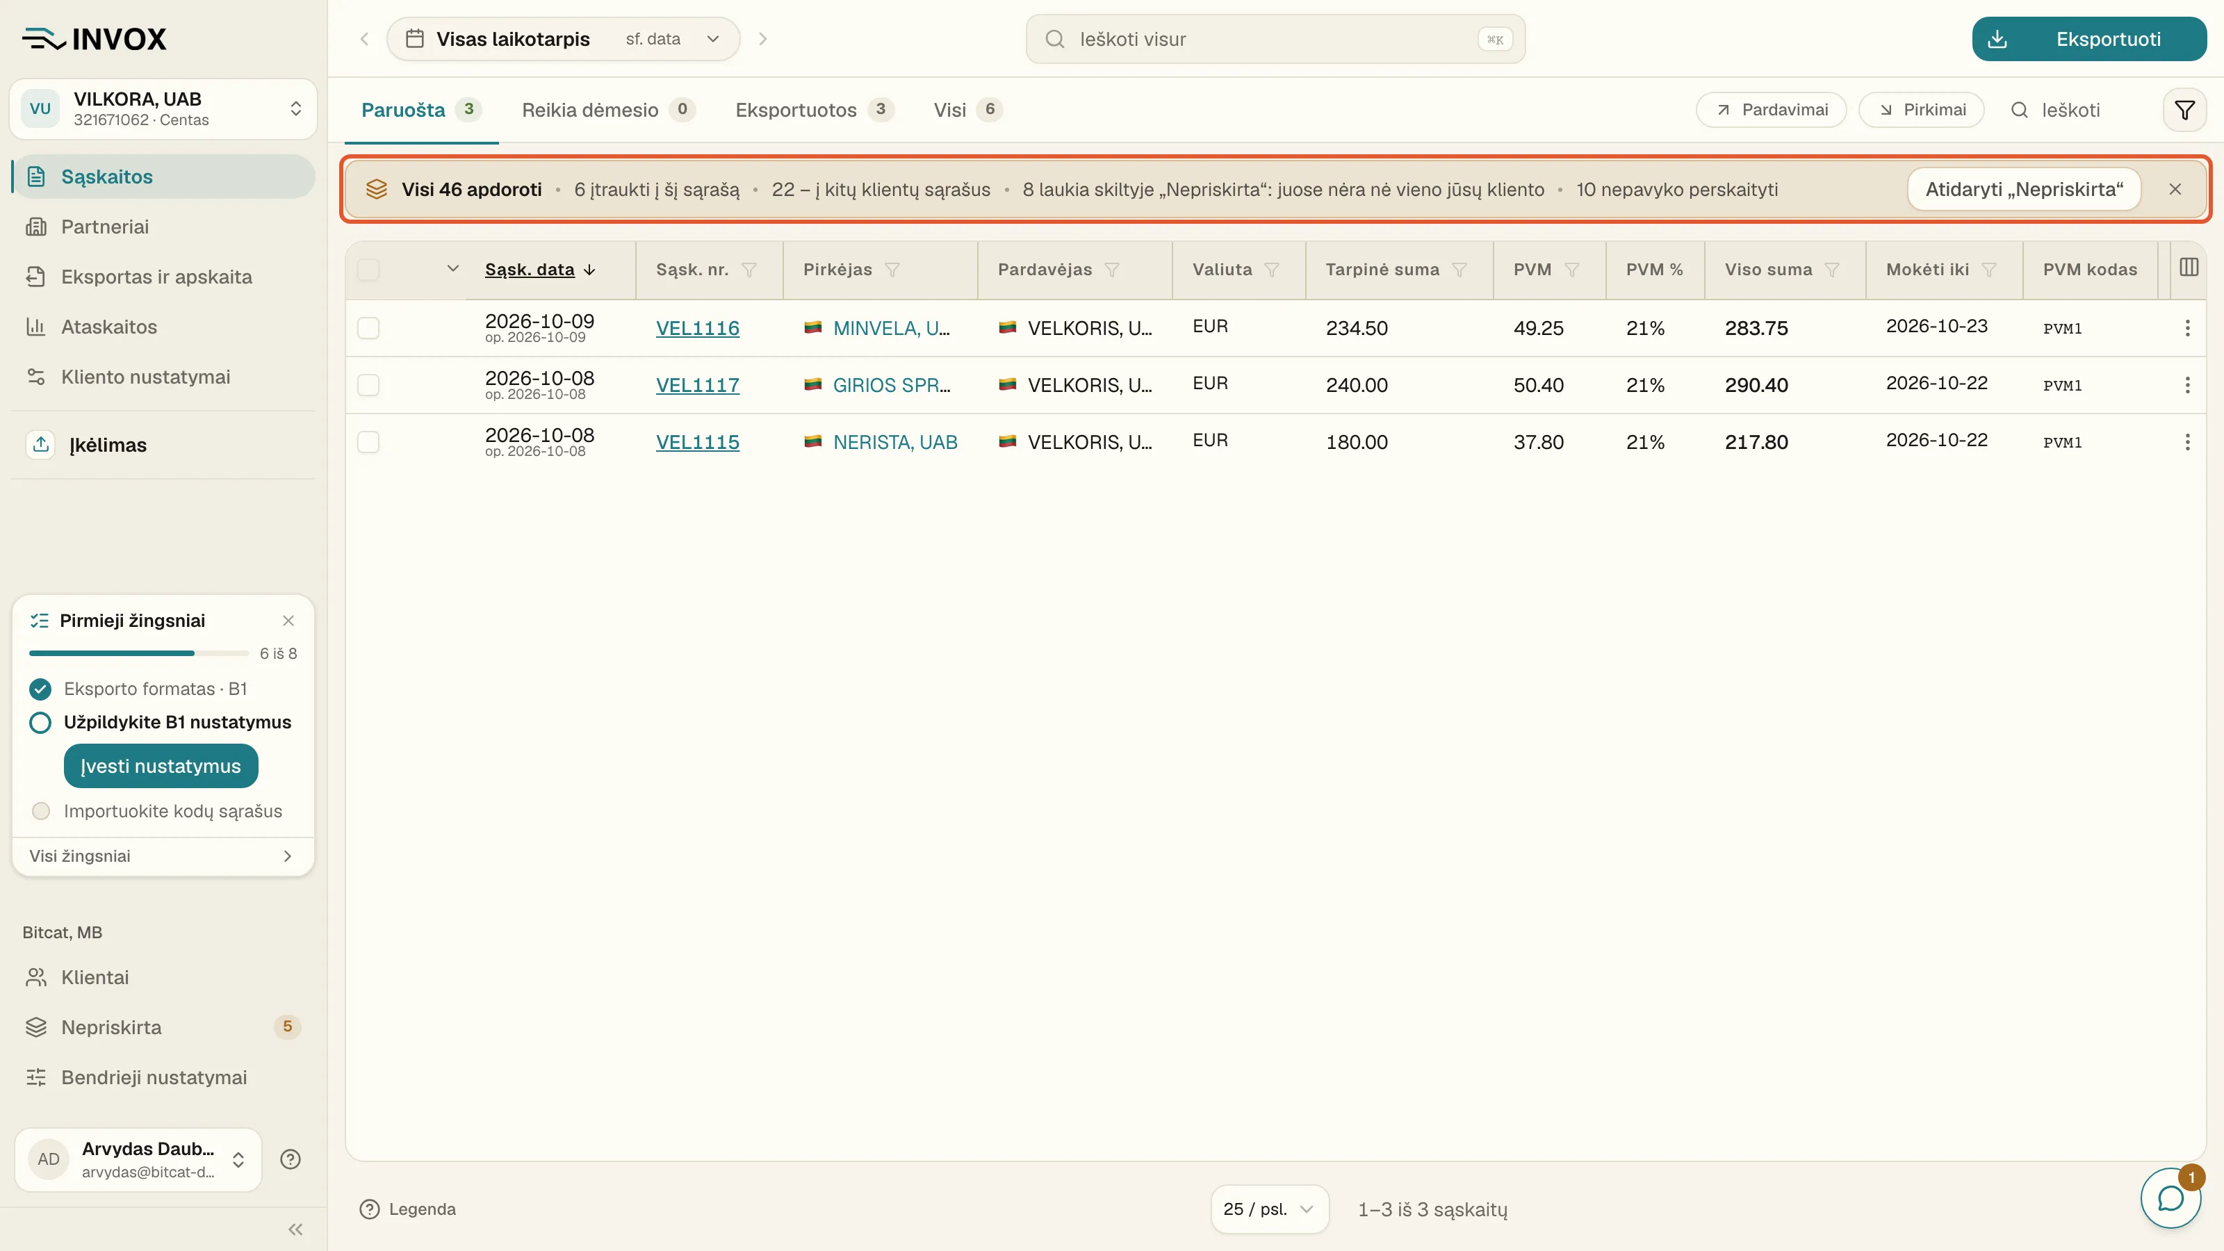The height and width of the screenshot is (1251, 2224).
Task: Toggle the Importuokite kodų sąrašus step
Action: [40, 812]
